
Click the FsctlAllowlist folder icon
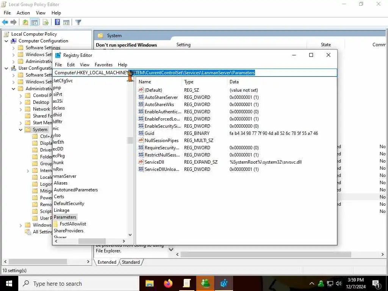coord(56,224)
